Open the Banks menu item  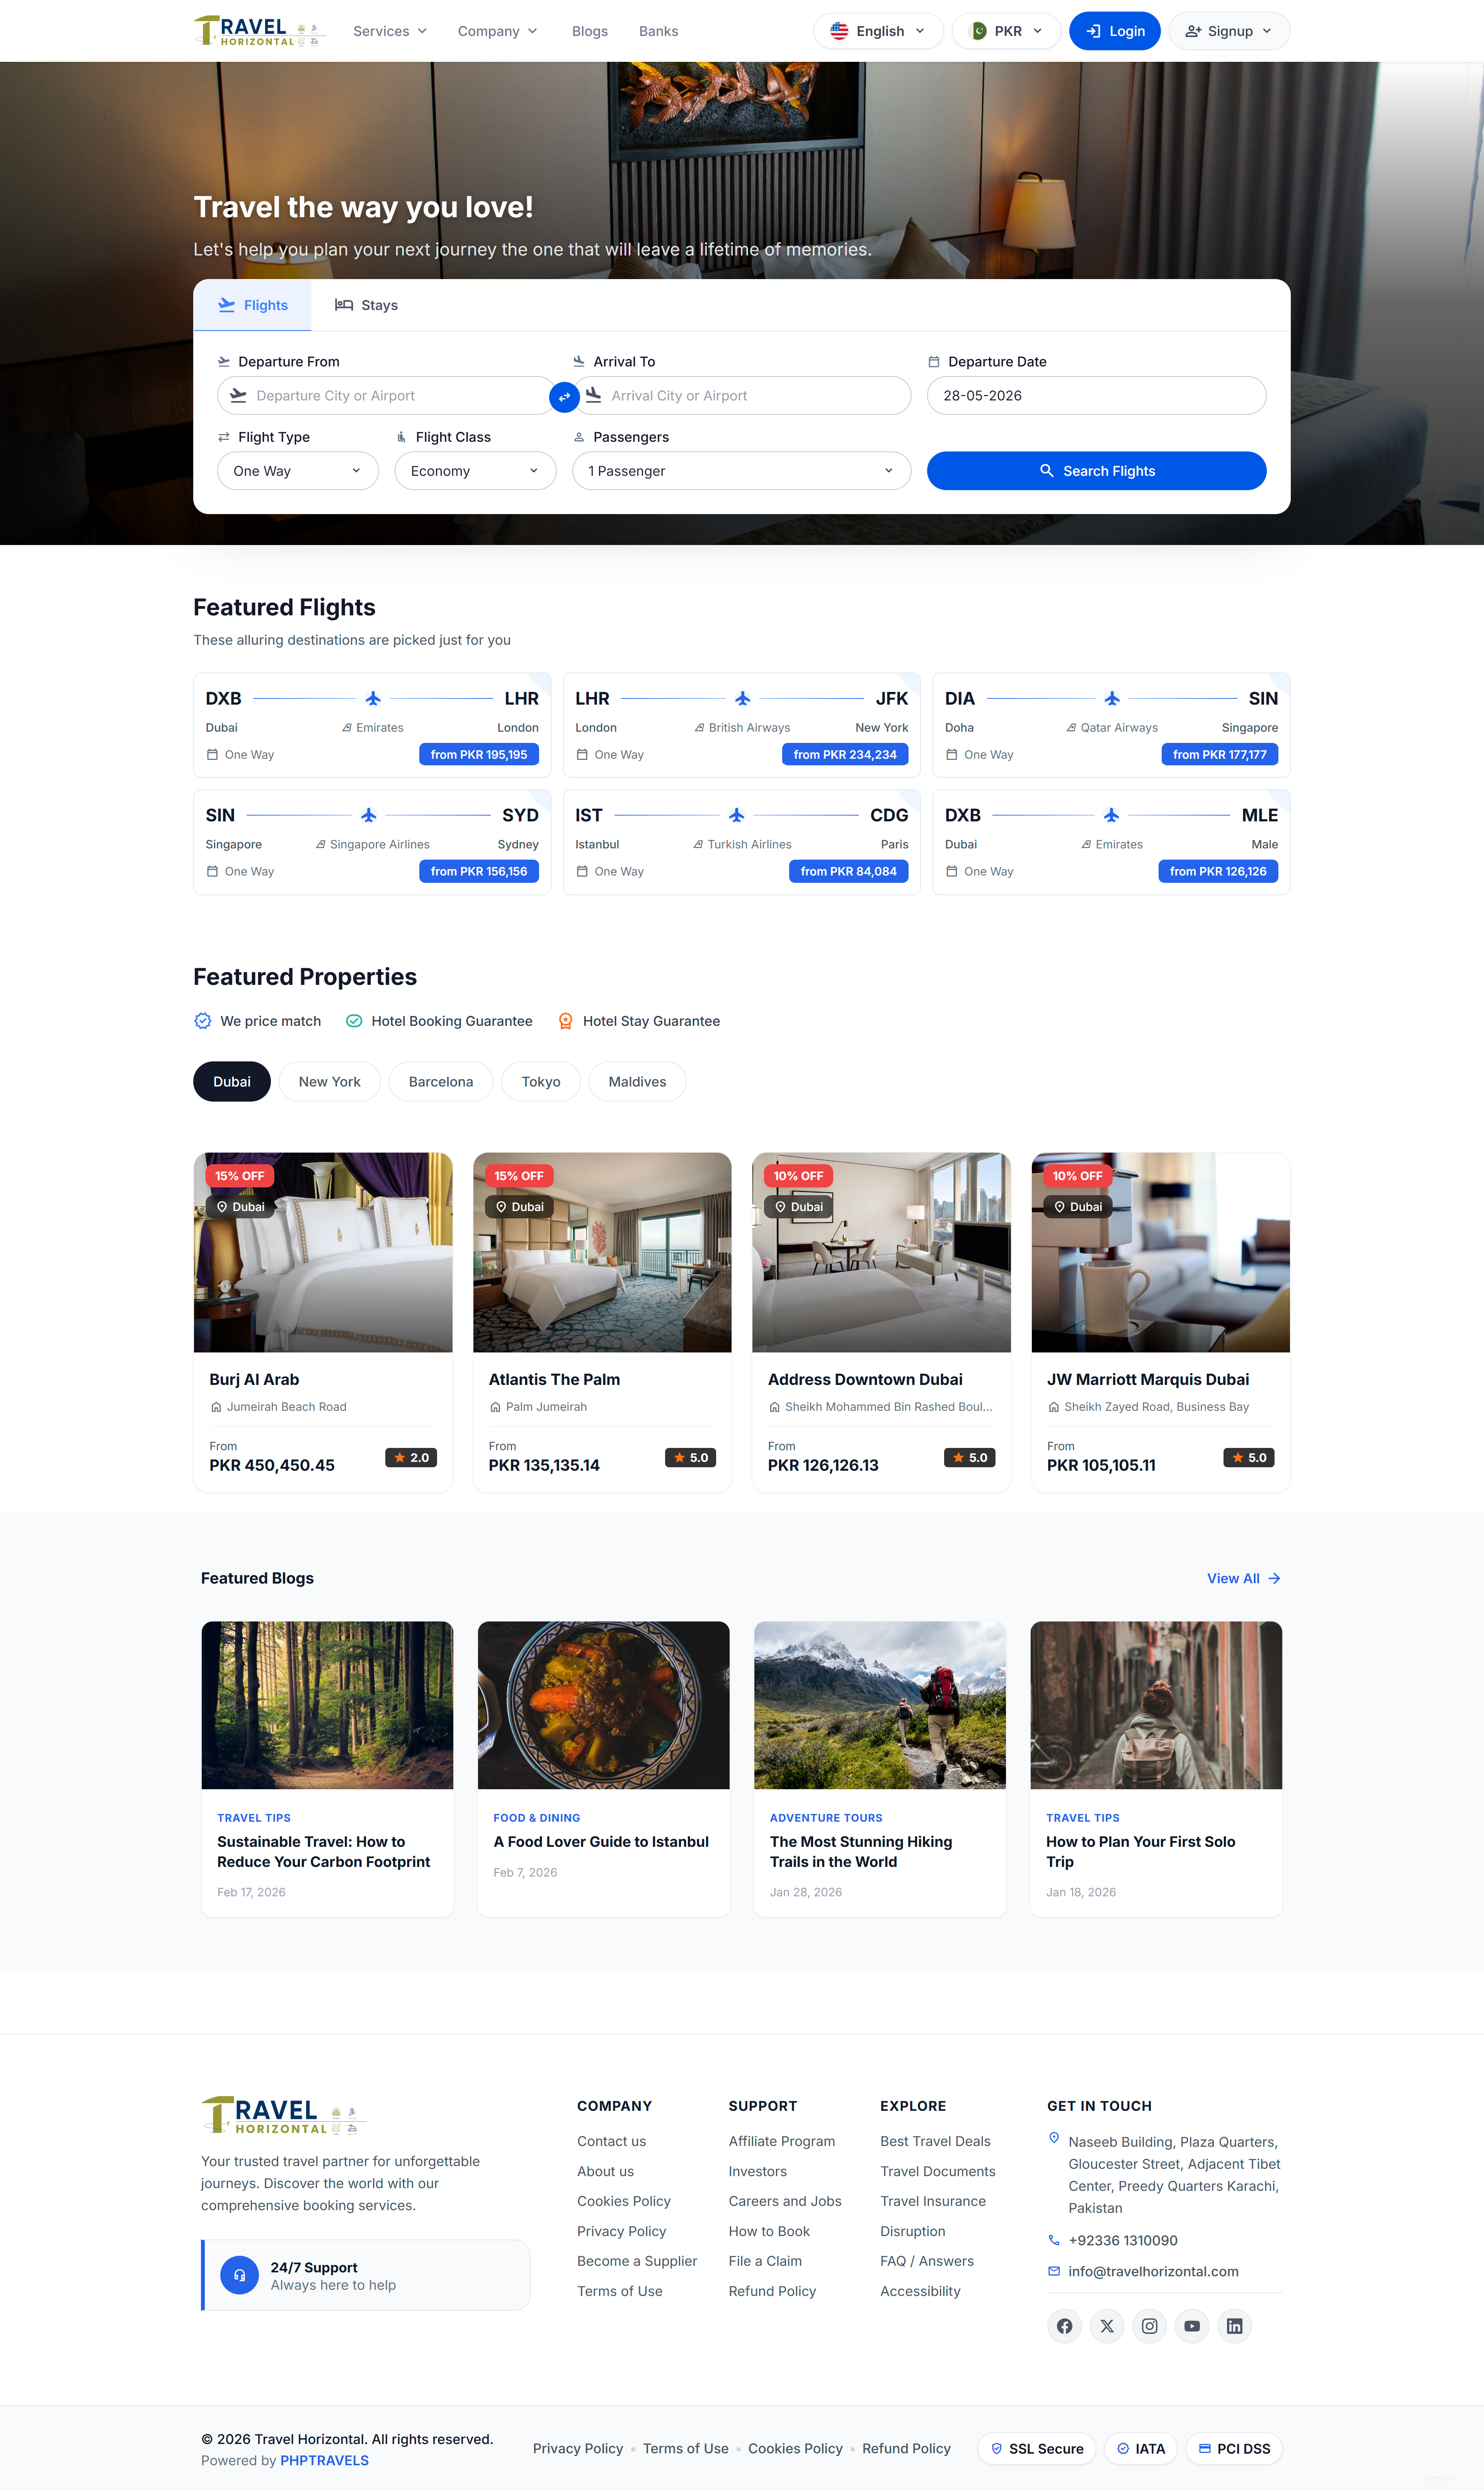(658, 31)
